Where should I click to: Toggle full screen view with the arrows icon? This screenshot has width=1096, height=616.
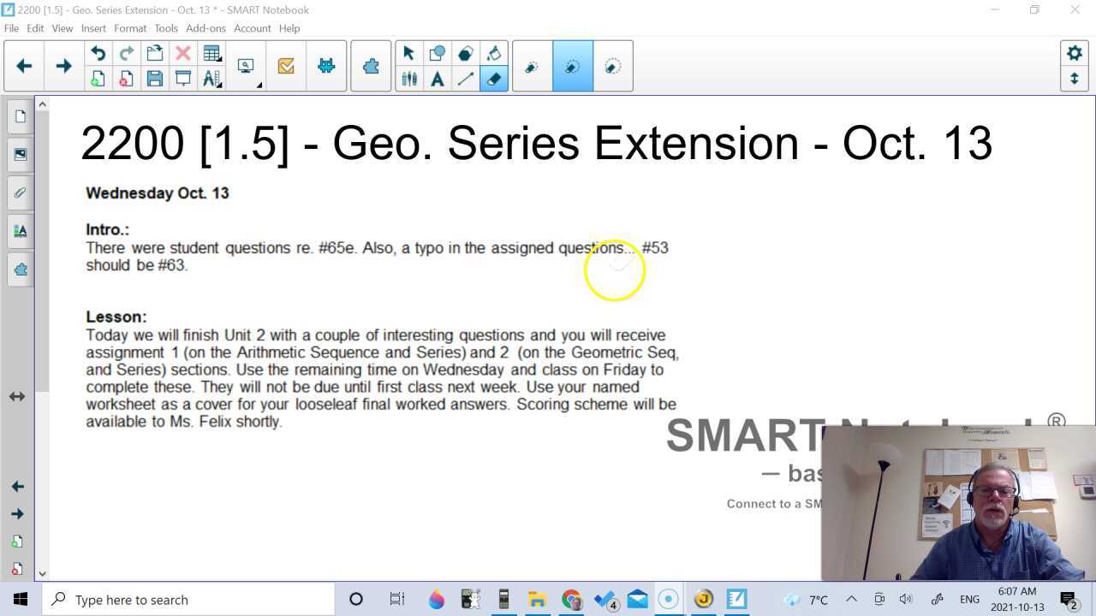[x=1075, y=79]
